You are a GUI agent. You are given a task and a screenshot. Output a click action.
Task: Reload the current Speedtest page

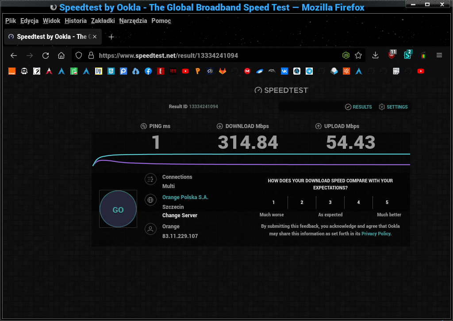tap(46, 55)
